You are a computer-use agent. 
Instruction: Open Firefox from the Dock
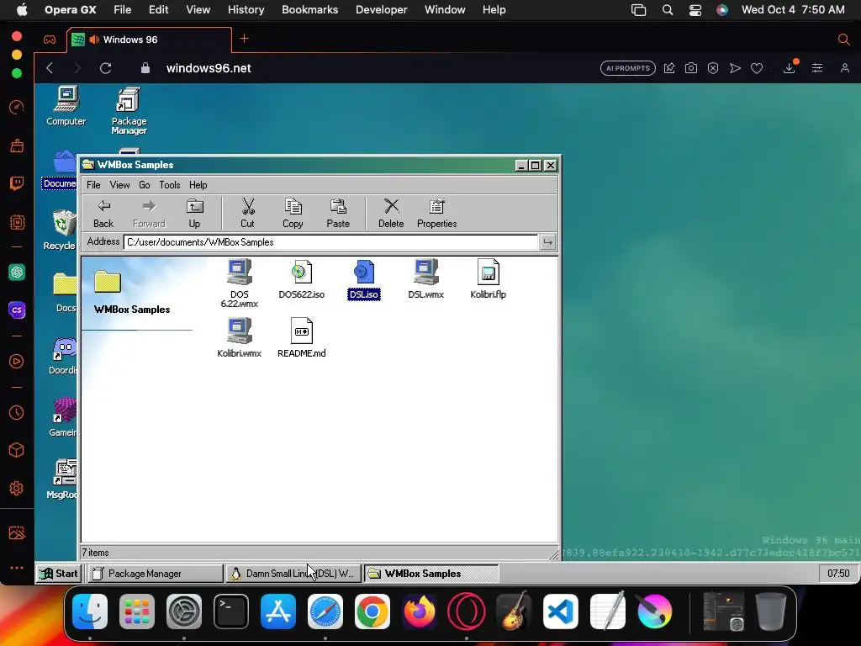(x=420, y=612)
